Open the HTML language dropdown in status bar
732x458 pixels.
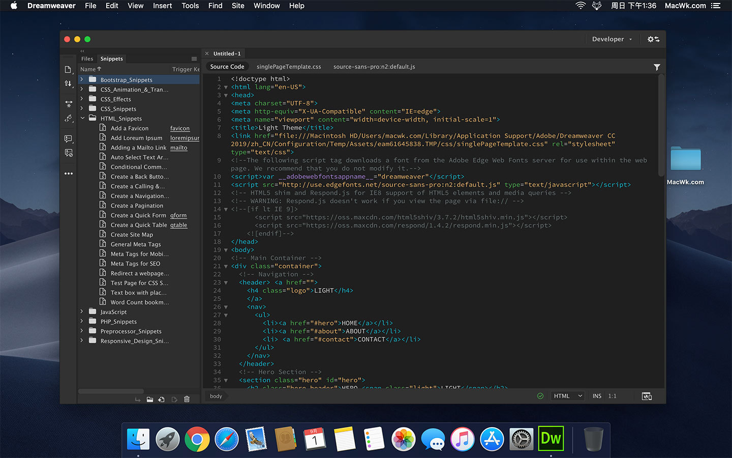568,396
